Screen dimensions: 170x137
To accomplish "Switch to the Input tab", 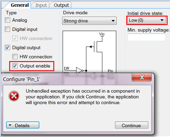I will (41, 5).
